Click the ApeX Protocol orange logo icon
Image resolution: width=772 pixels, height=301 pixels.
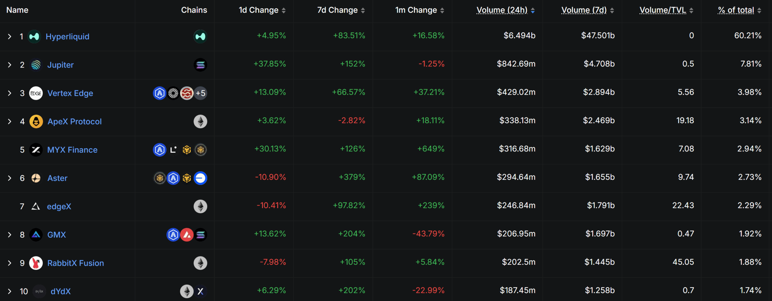pyautogui.click(x=36, y=122)
